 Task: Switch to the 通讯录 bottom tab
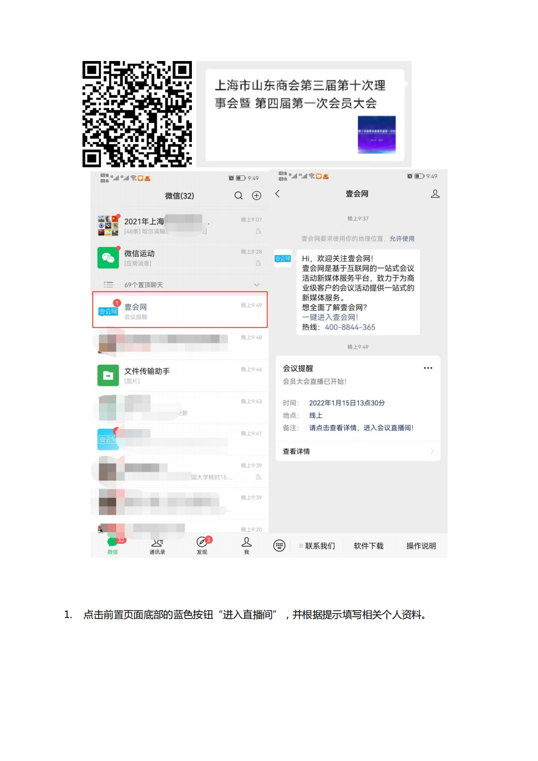click(157, 546)
